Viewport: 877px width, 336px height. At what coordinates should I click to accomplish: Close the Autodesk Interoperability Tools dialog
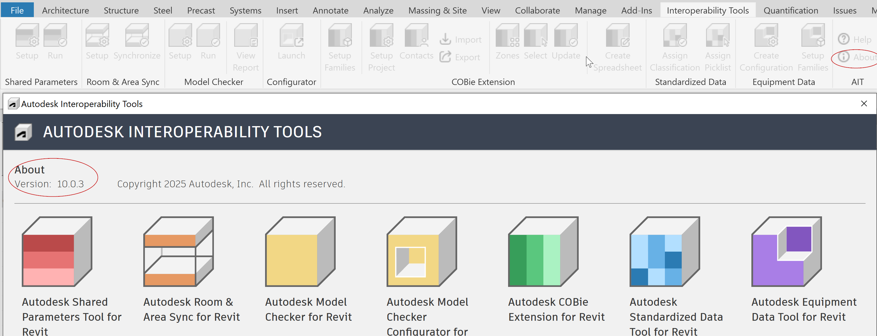point(864,104)
